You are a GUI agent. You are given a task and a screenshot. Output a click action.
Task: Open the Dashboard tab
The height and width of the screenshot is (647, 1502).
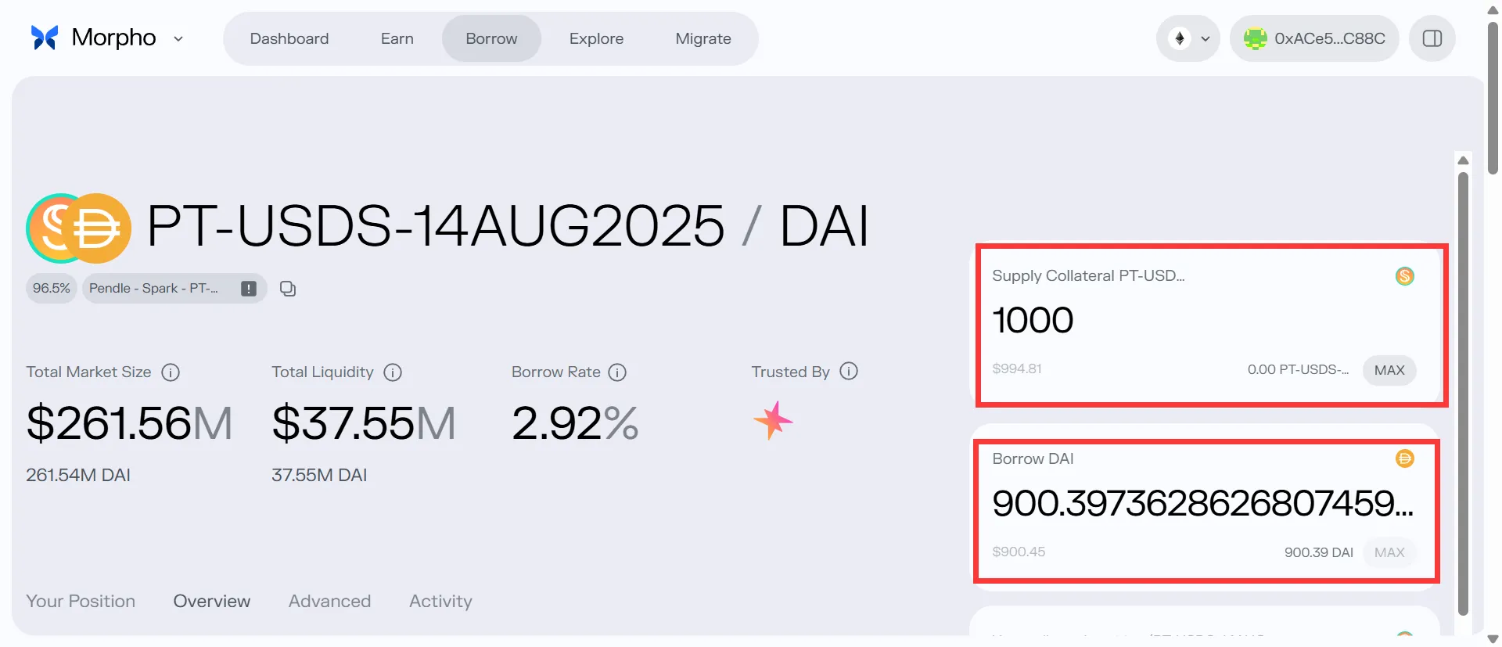(x=289, y=38)
